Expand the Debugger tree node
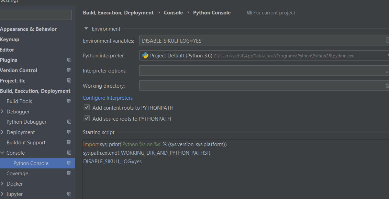The width and height of the screenshot is (389, 199). (x=2, y=112)
